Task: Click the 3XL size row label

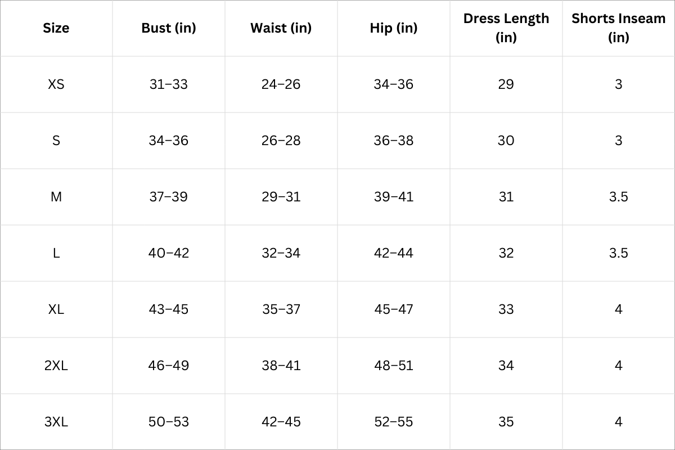Action: pos(56,422)
